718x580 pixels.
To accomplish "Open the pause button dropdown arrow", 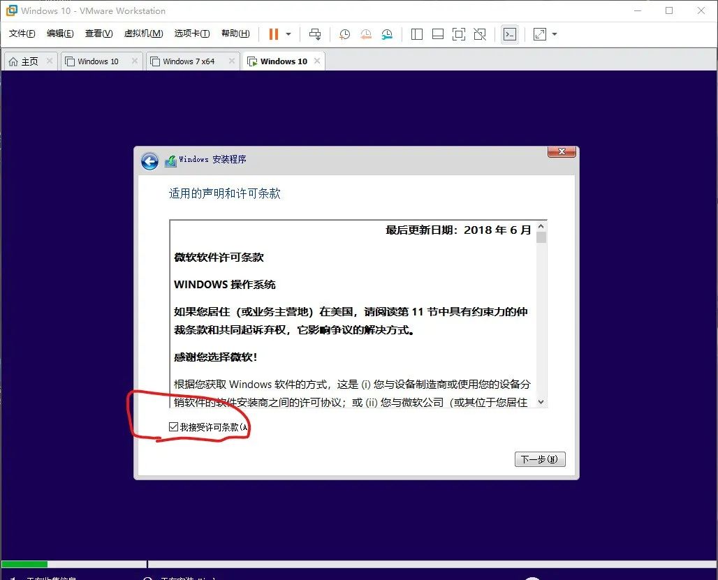I will (x=287, y=34).
